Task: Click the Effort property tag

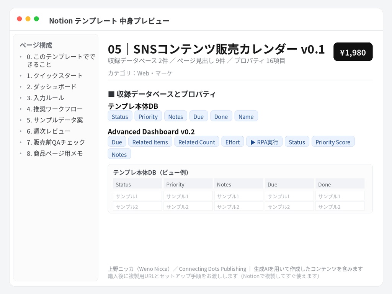Action: [x=233, y=142]
